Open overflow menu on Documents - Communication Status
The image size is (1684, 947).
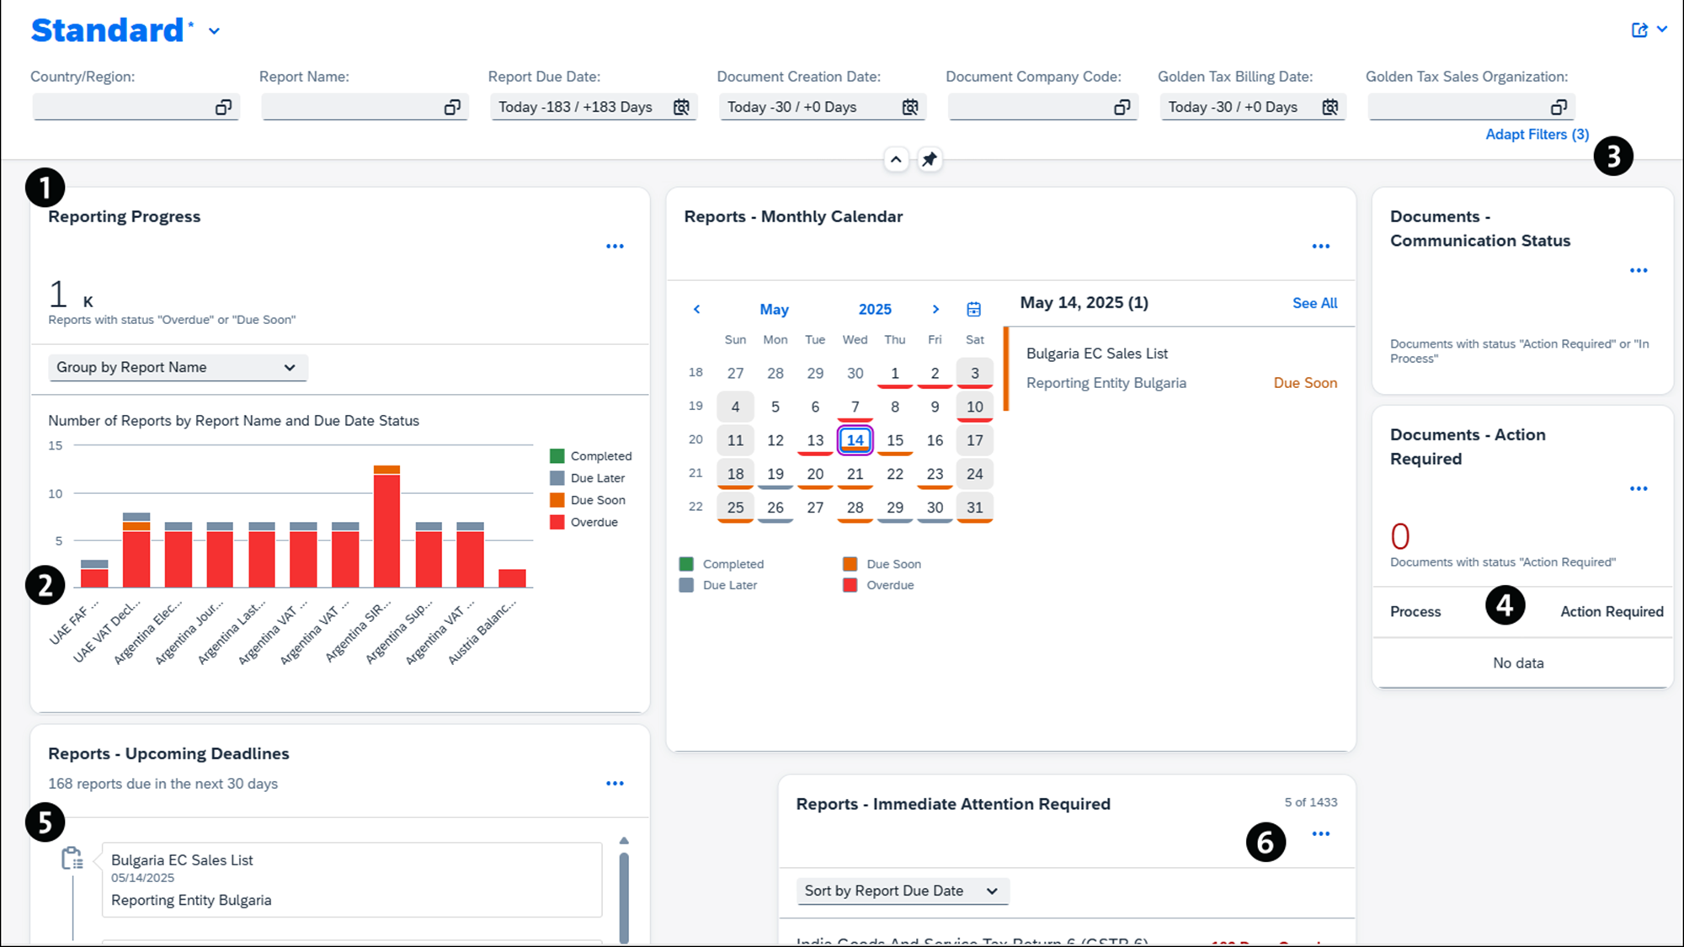click(x=1638, y=269)
